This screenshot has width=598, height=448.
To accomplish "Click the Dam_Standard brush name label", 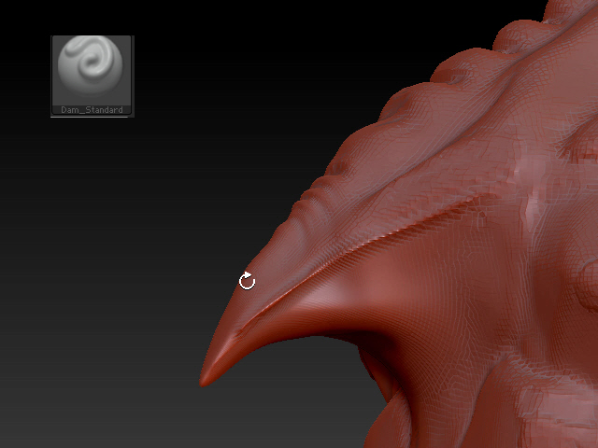I will point(92,110).
